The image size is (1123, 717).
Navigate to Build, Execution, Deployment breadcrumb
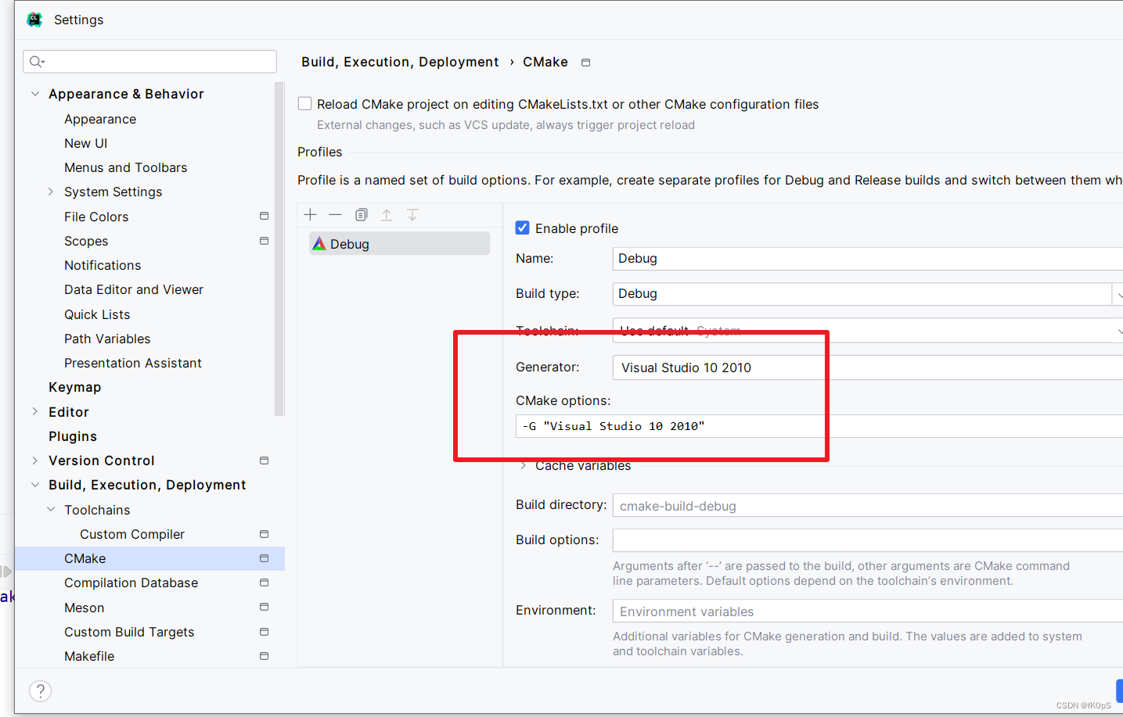pyautogui.click(x=400, y=62)
